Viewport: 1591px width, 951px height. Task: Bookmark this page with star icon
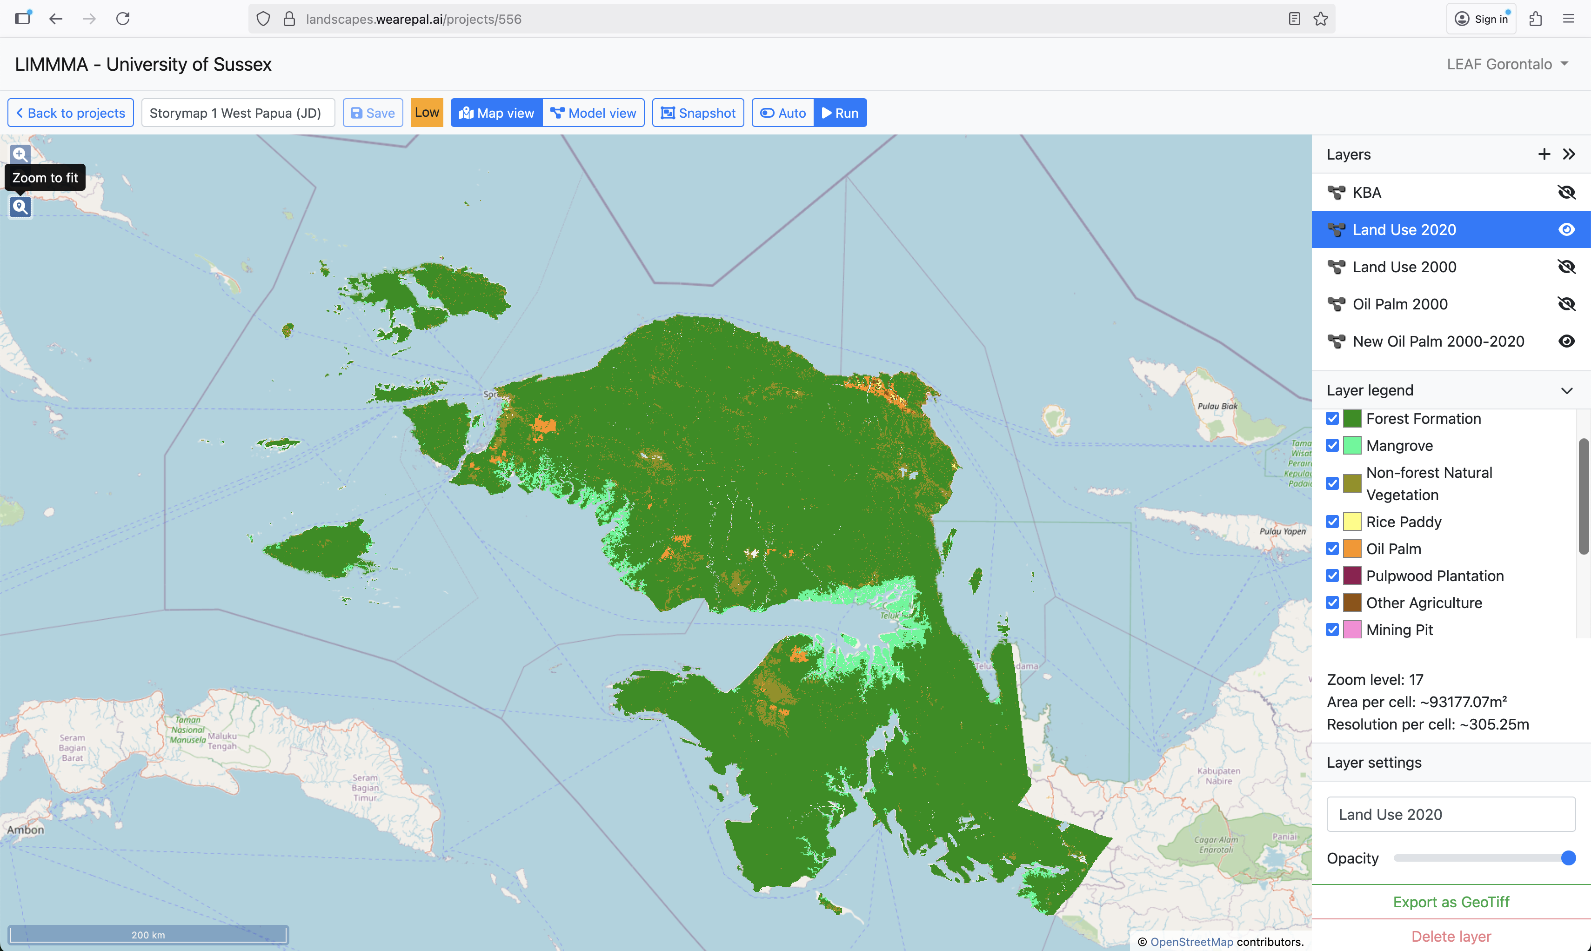(1321, 19)
